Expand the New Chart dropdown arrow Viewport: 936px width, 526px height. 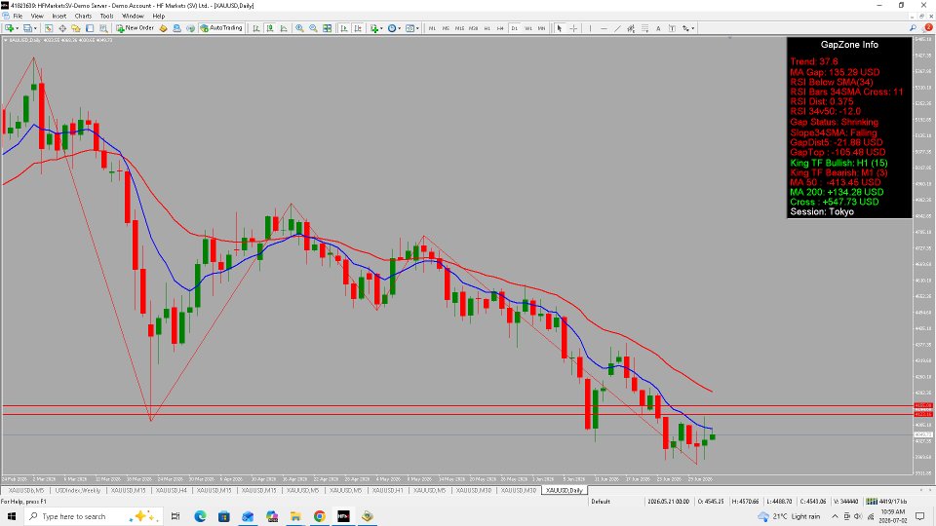pos(18,28)
